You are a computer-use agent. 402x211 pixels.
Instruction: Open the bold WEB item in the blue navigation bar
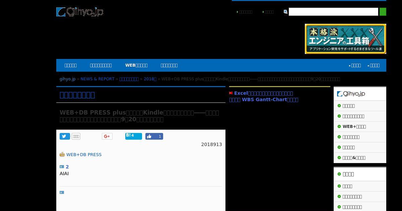(136, 65)
